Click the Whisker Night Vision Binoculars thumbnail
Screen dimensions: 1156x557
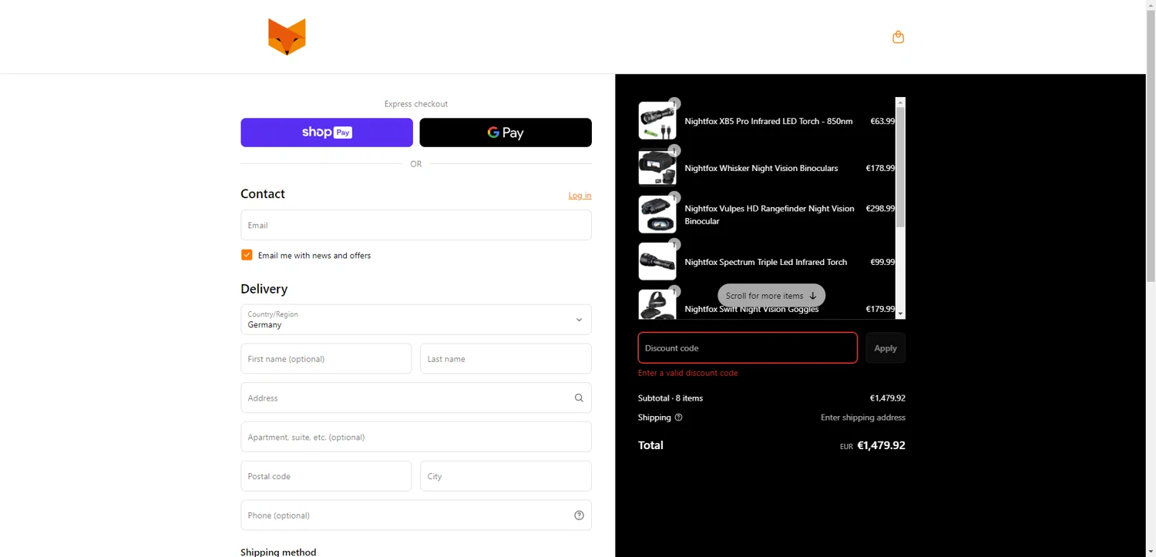tap(657, 168)
